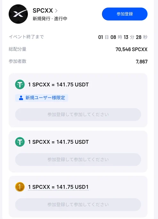Click disabled join button in USD1 pool
158x219 pixels.
pyautogui.click(x=78, y=205)
